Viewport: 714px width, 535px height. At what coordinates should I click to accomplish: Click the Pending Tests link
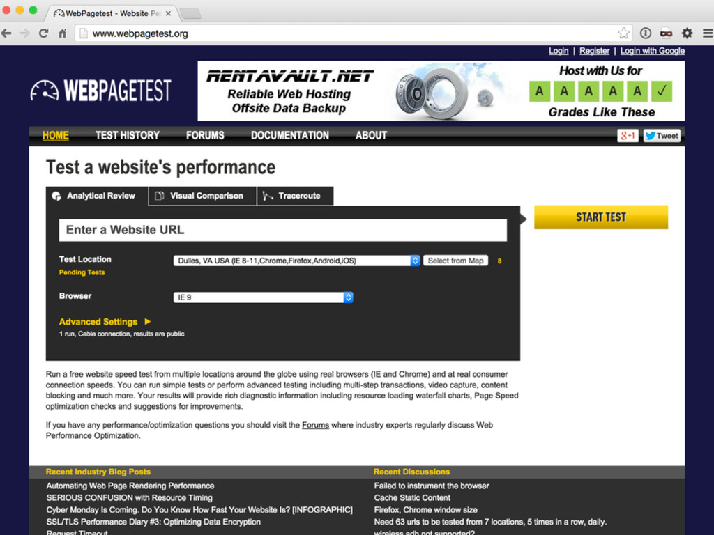coord(82,272)
